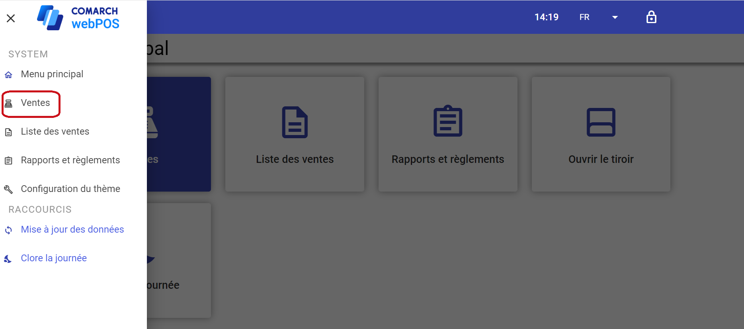Open Configuration du thème in the sidebar

pyautogui.click(x=70, y=189)
